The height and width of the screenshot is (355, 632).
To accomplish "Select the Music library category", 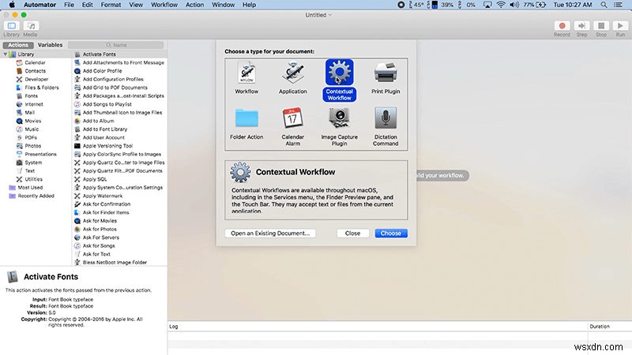I will click(32, 129).
